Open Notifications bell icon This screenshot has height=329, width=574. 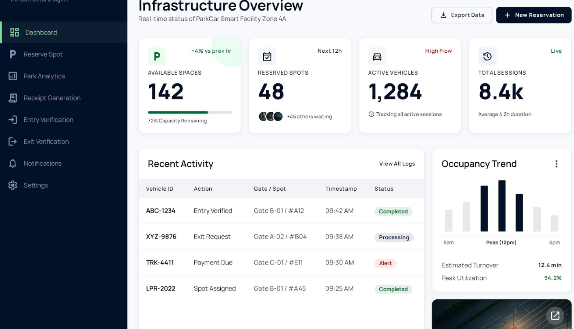click(13, 163)
